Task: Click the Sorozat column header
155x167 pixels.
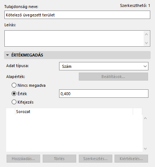Action: (x=74, y=112)
